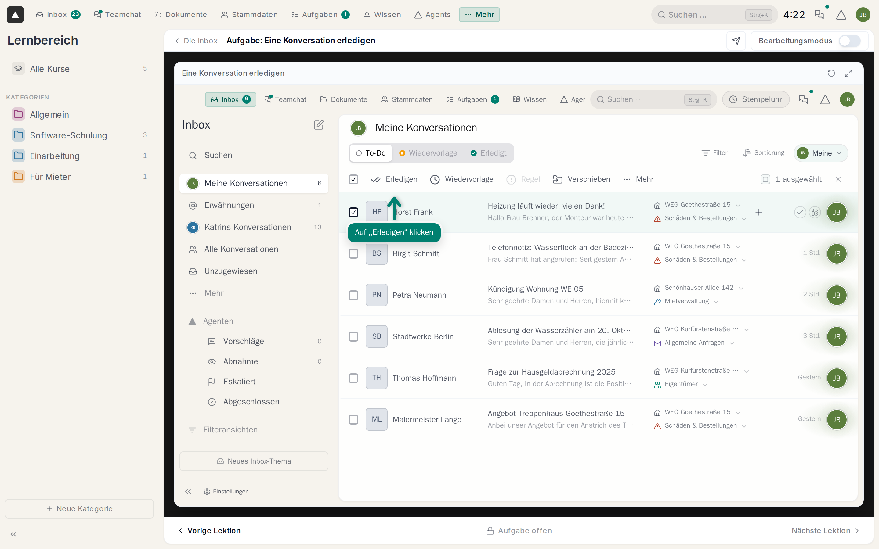Image resolution: width=879 pixels, height=549 pixels.
Task: Open the Software-Schulung category
Action: [x=79, y=135]
